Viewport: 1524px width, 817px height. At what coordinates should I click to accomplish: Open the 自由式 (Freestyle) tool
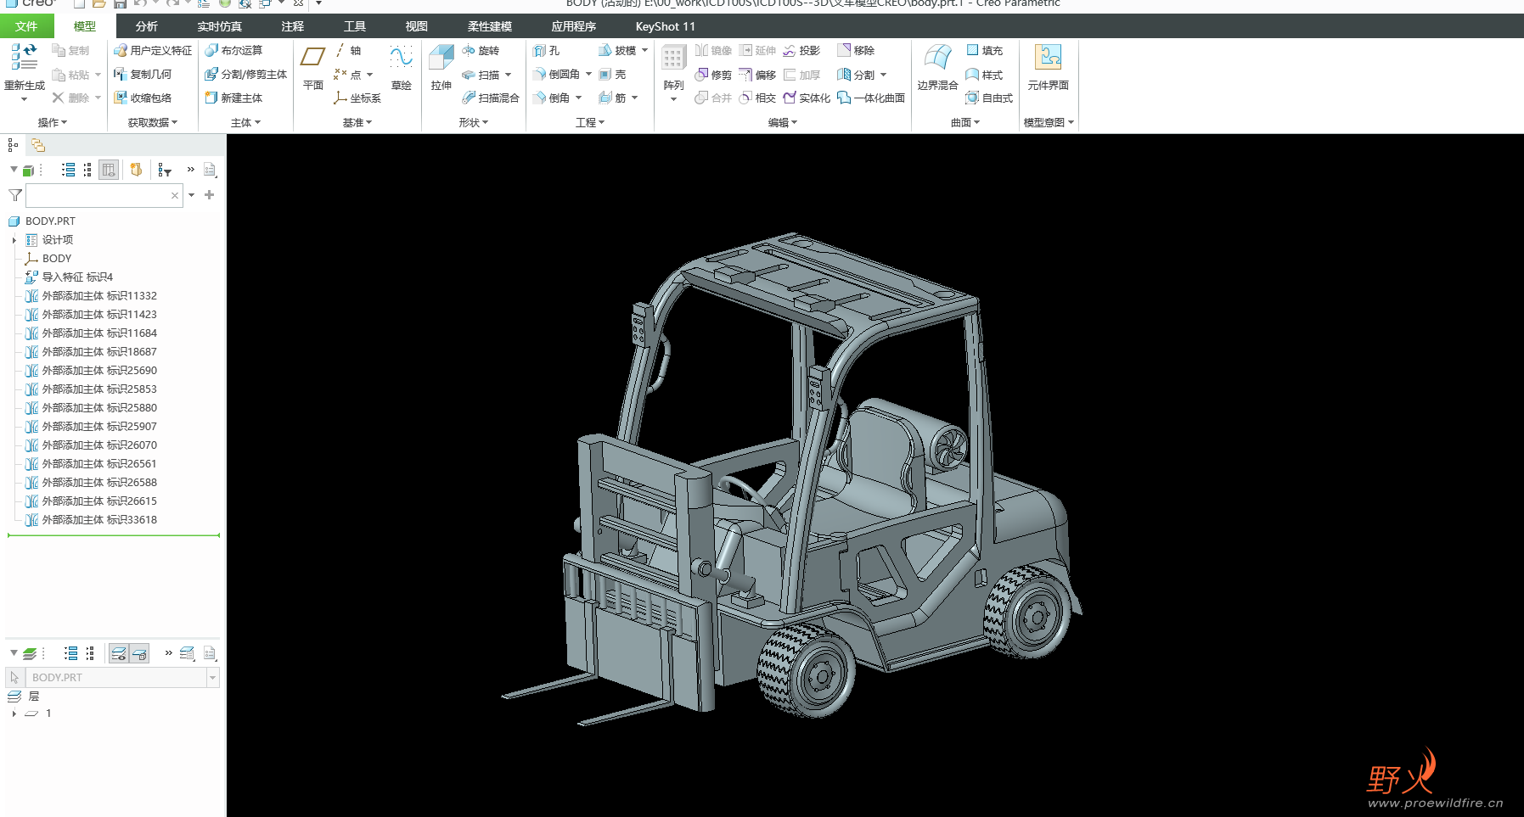(990, 98)
